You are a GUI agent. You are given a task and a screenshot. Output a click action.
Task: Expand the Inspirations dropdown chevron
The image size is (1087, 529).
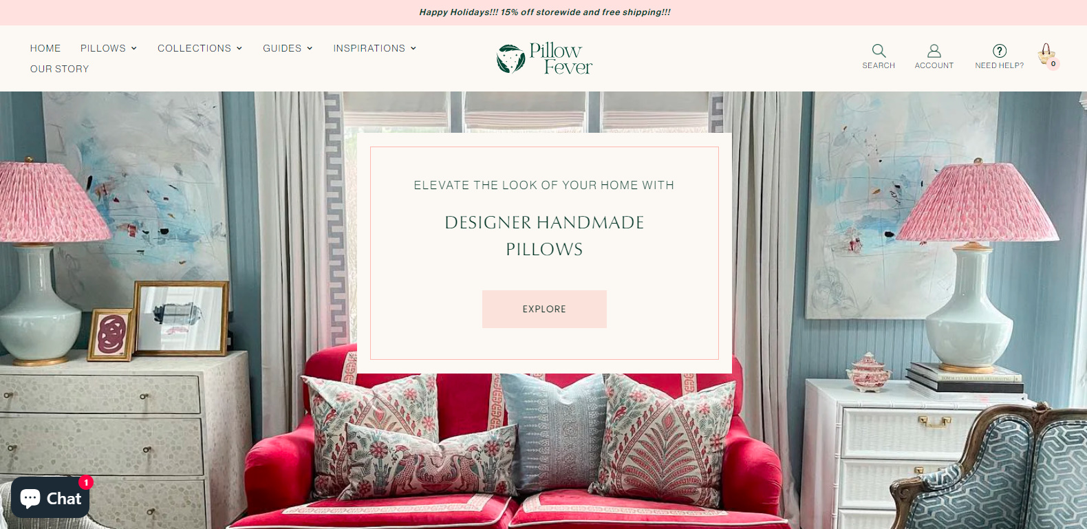(x=413, y=48)
